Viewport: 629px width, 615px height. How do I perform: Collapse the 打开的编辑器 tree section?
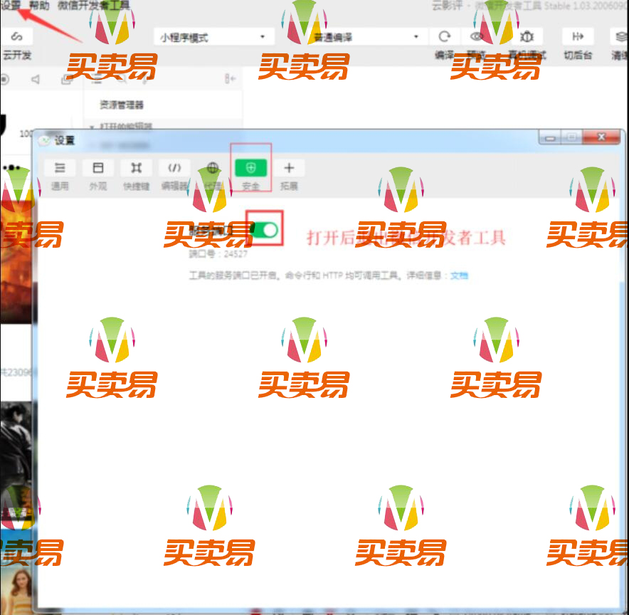(x=92, y=127)
